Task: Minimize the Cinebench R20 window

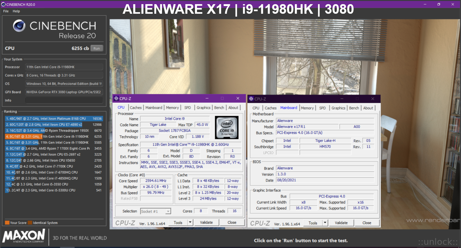Action: (x=425, y=4)
